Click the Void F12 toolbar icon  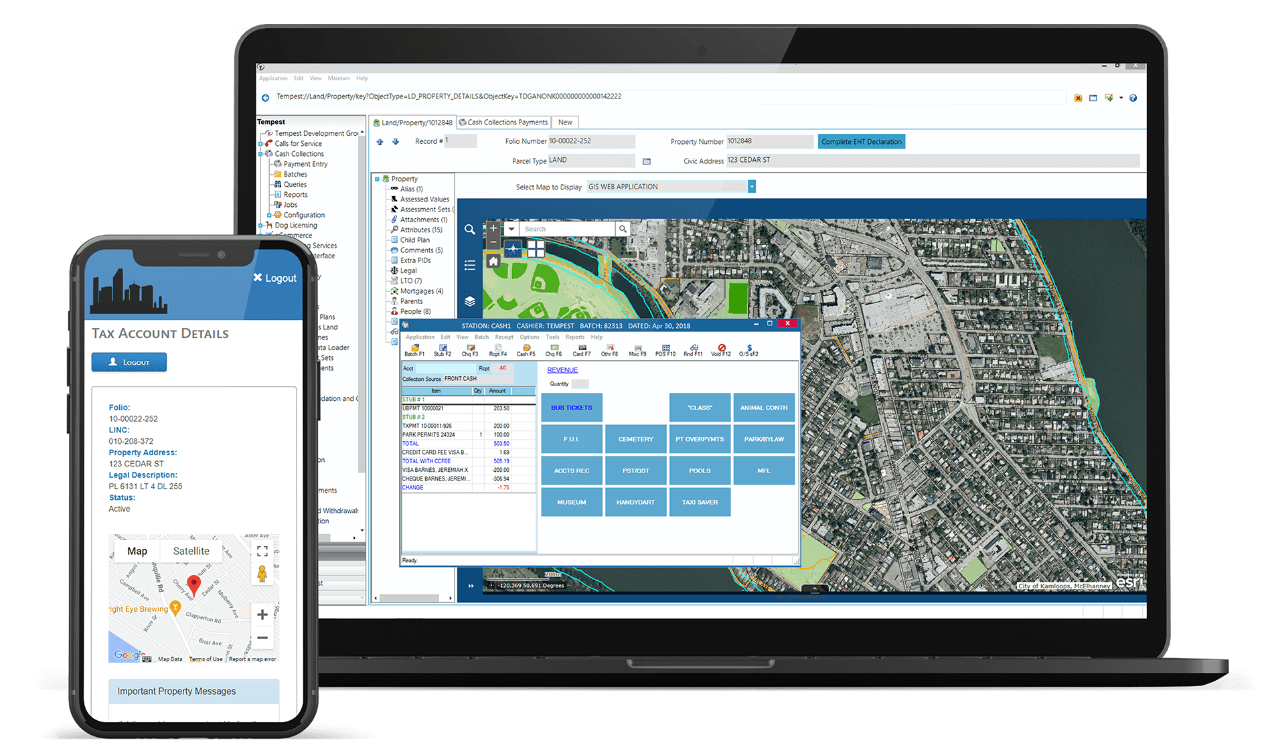pos(721,349)
